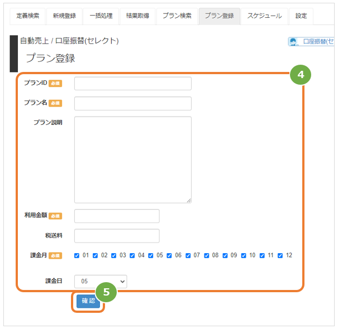Focus the 利用金額 input field
338x329 pixels.
(x=117, y=216)
